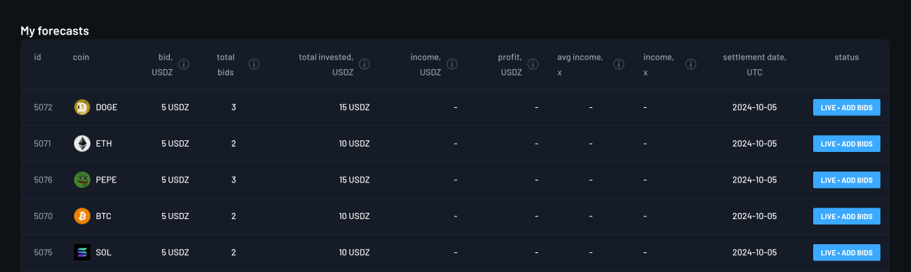Click the ETH coin icon
Image resolution: width=911 pixels, height=272 pixels.
(82, 144)
